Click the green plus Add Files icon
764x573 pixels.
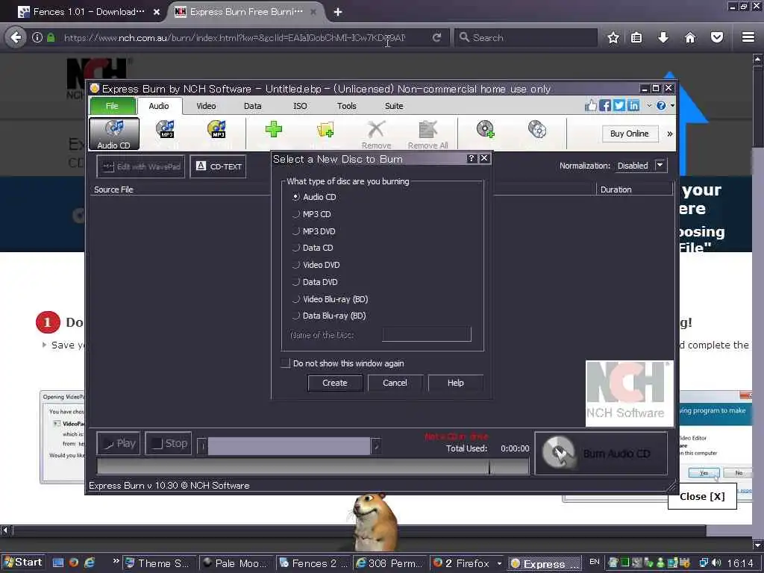point(273,129)
